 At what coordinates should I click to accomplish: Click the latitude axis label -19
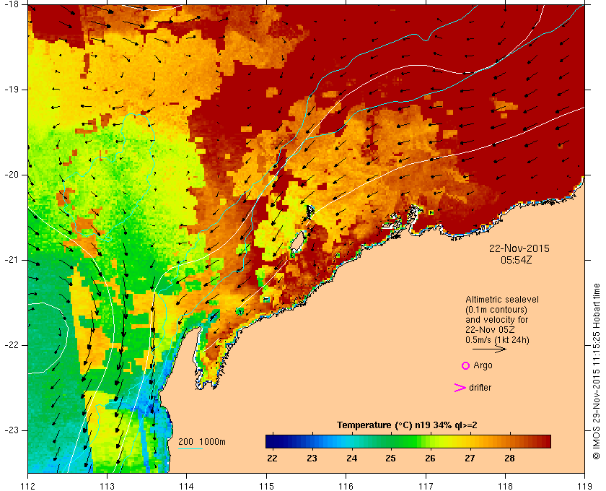[11, 90]
